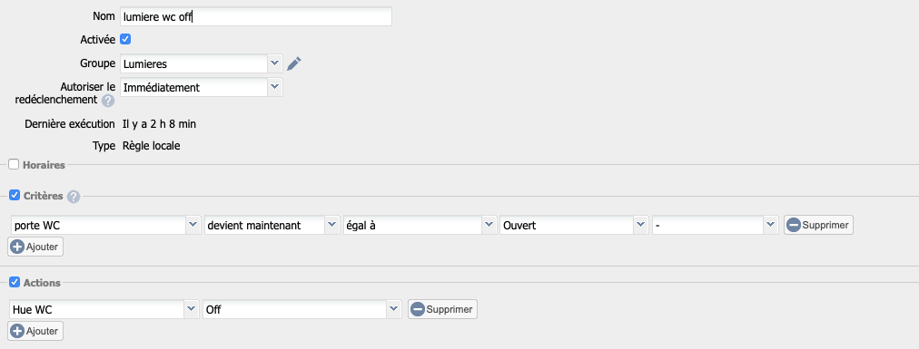Enable the Horaires checkbox
Viewport: 919px width, 349px height.
[15, 165]
